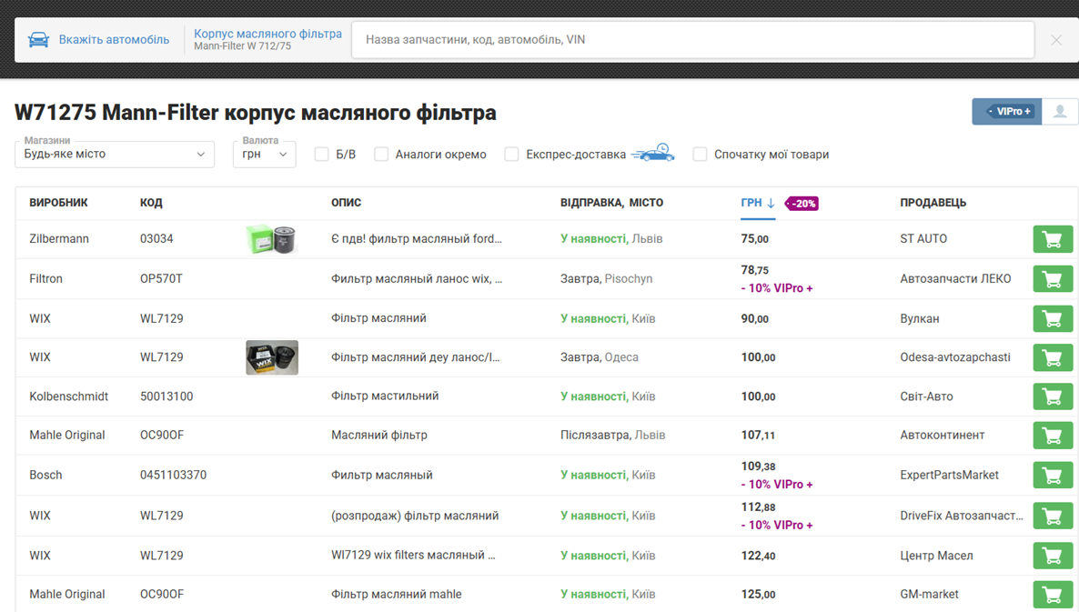Click Післязавтра, Львів shipping cell
Screen dimensions: 1079x612
[612, 436]
